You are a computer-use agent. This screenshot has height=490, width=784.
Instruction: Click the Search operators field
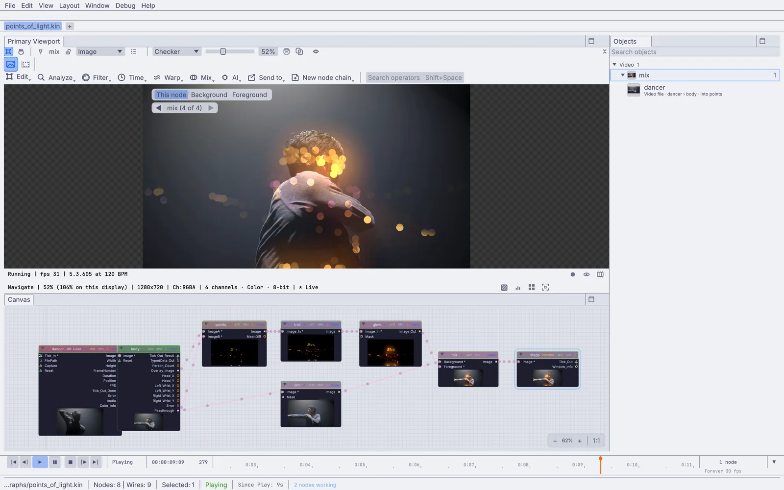(415, 77)
